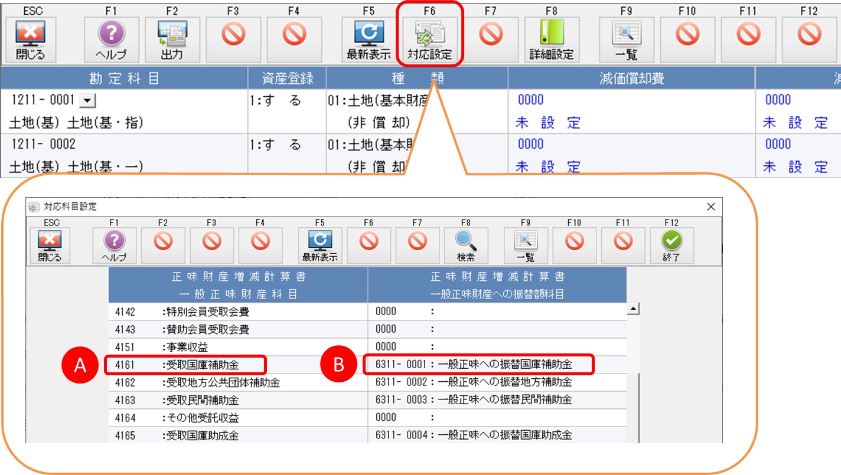The width and height of the screenshot is (841, 475).
Task: Click the dialog list scrollbar up arrow
Action: coord(634,309)
